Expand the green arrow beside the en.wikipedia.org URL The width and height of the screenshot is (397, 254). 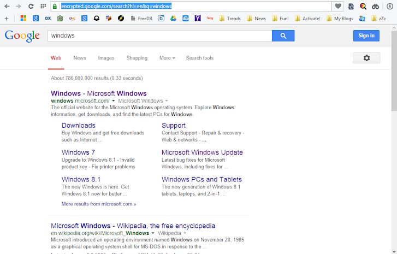click(153, 233)
